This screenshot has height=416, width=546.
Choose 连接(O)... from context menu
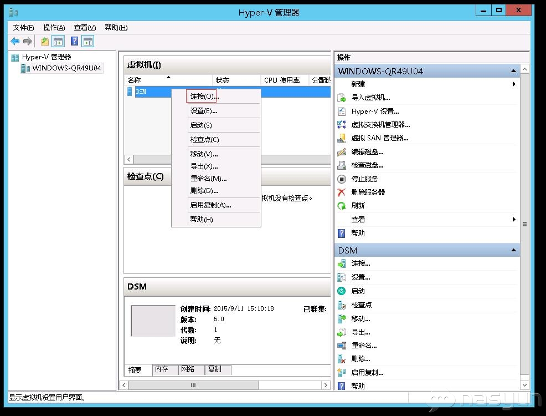[x=217, y=97]
